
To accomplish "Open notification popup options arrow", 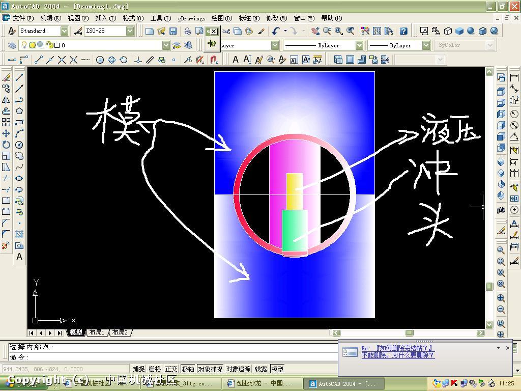I will pyautogui.click(x=498, y=348).
